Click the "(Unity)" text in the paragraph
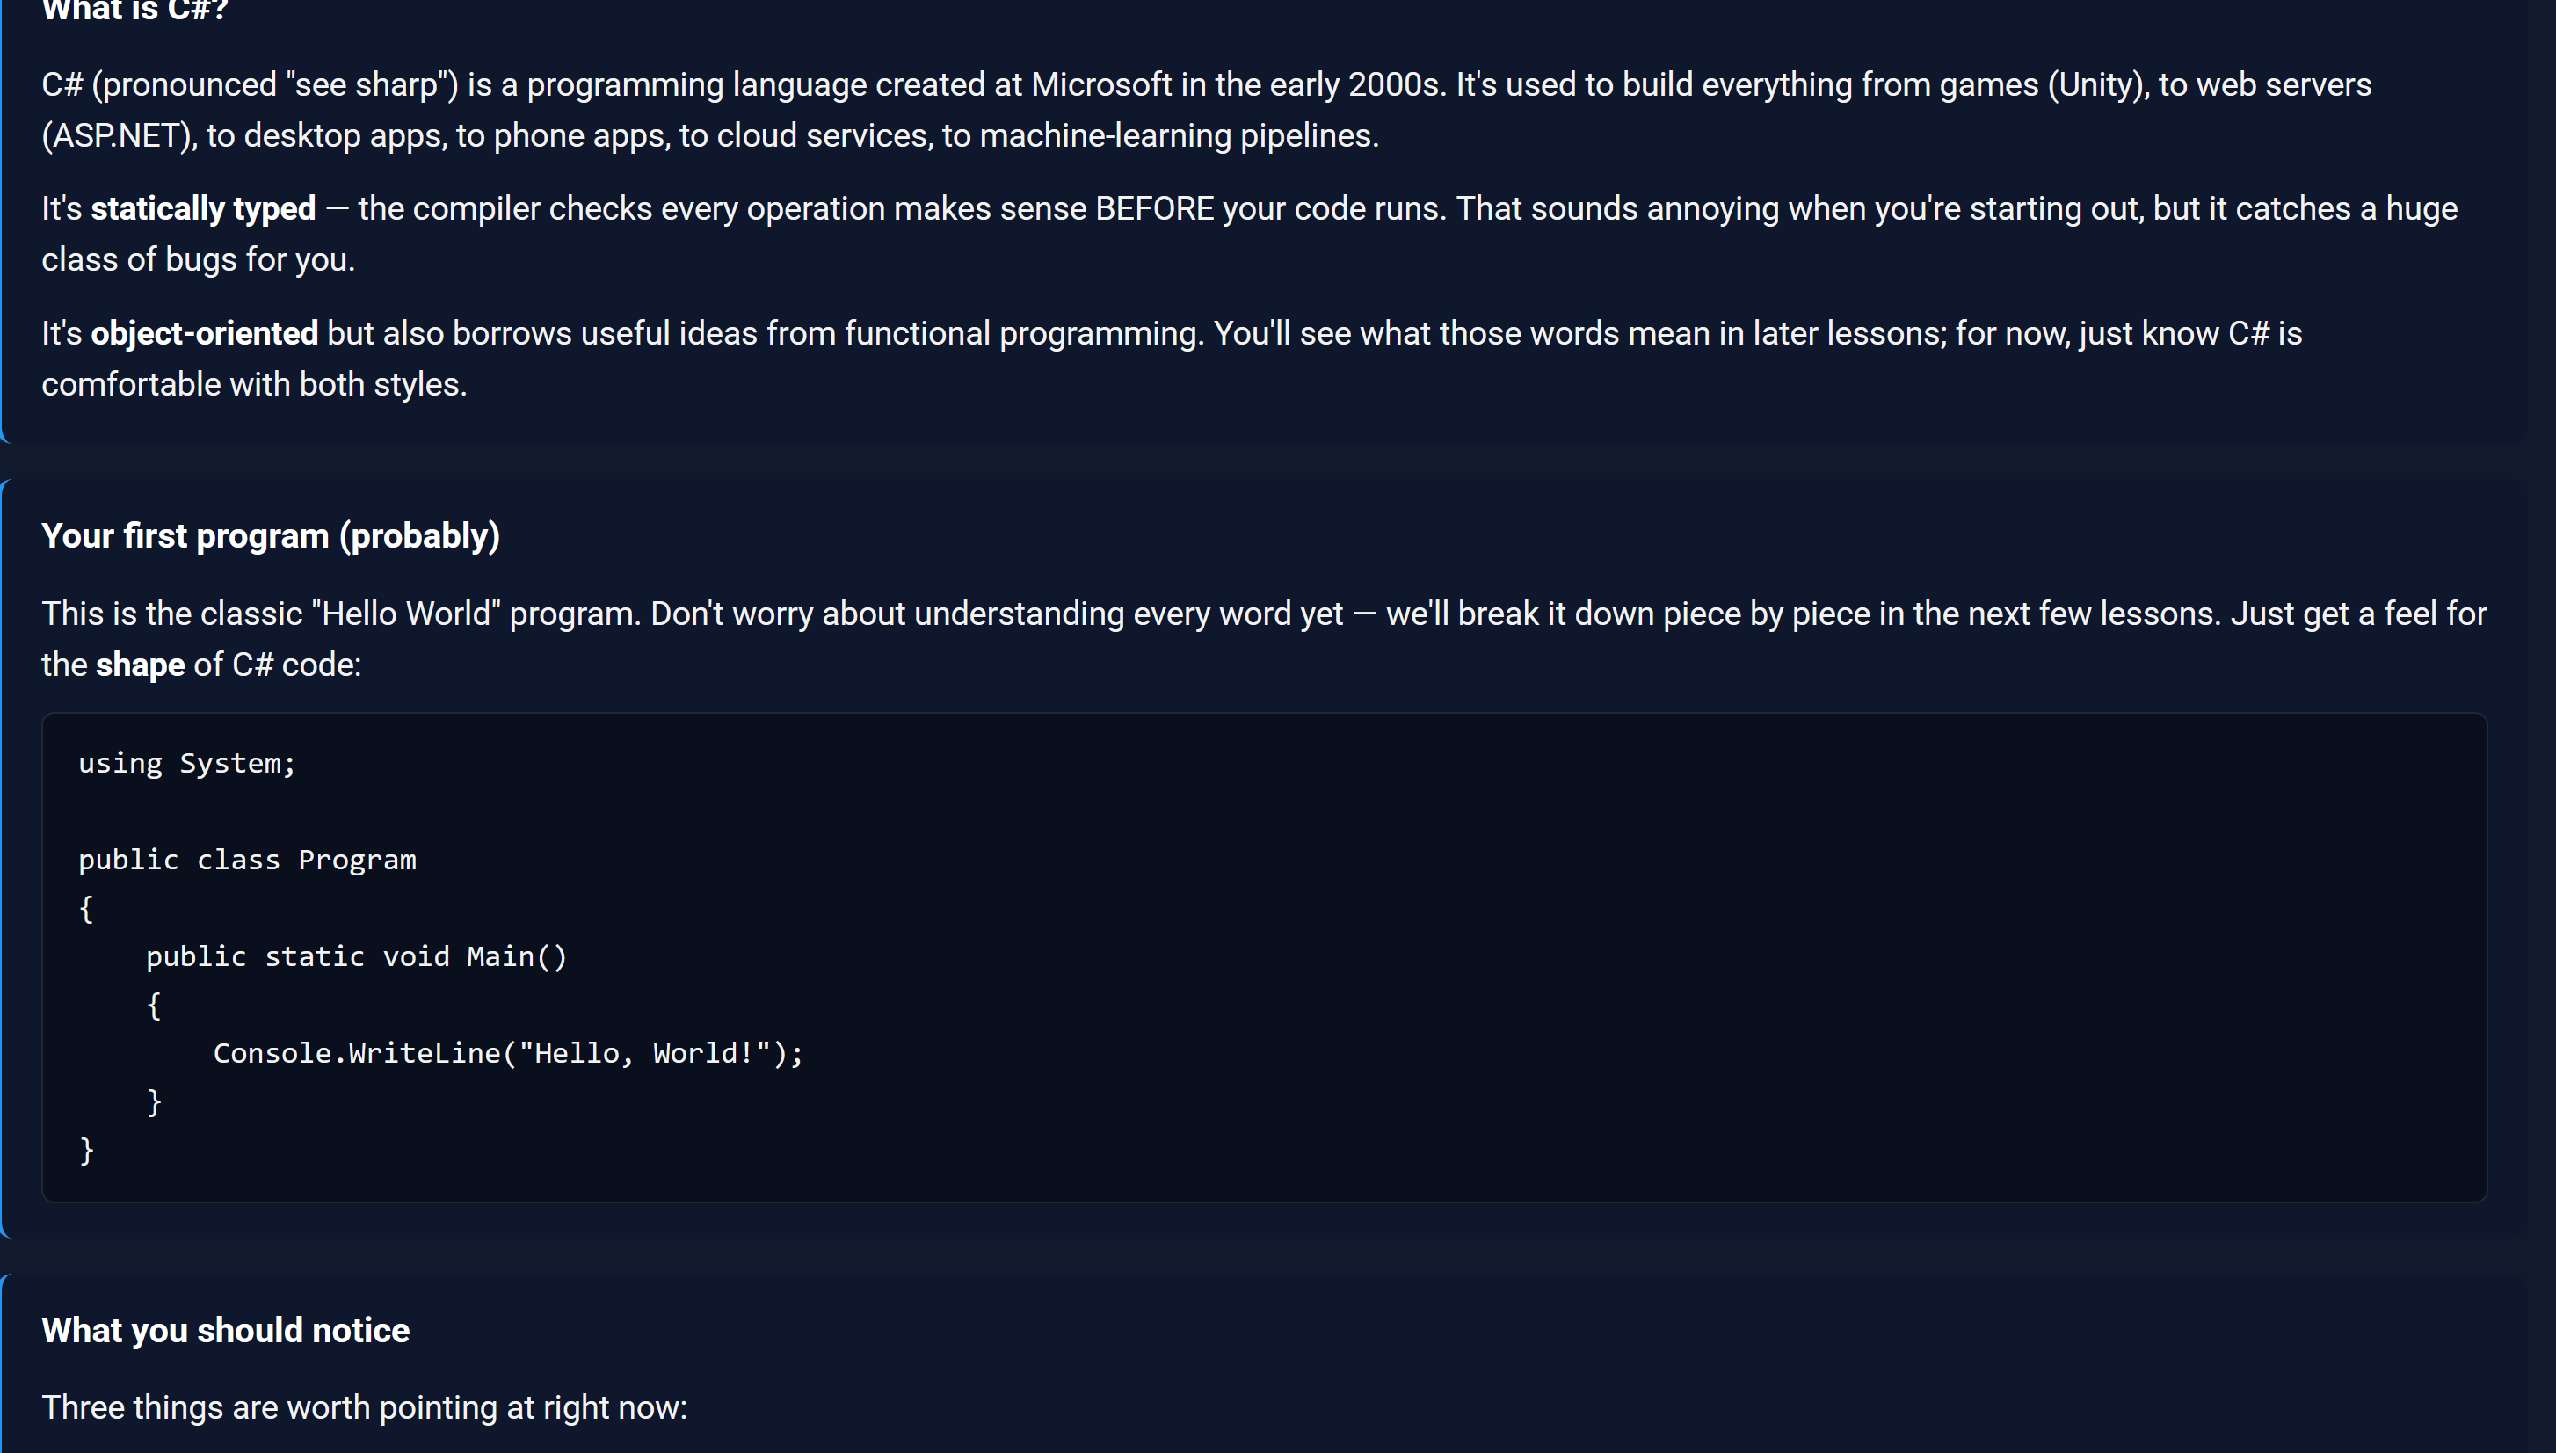 2098,85
